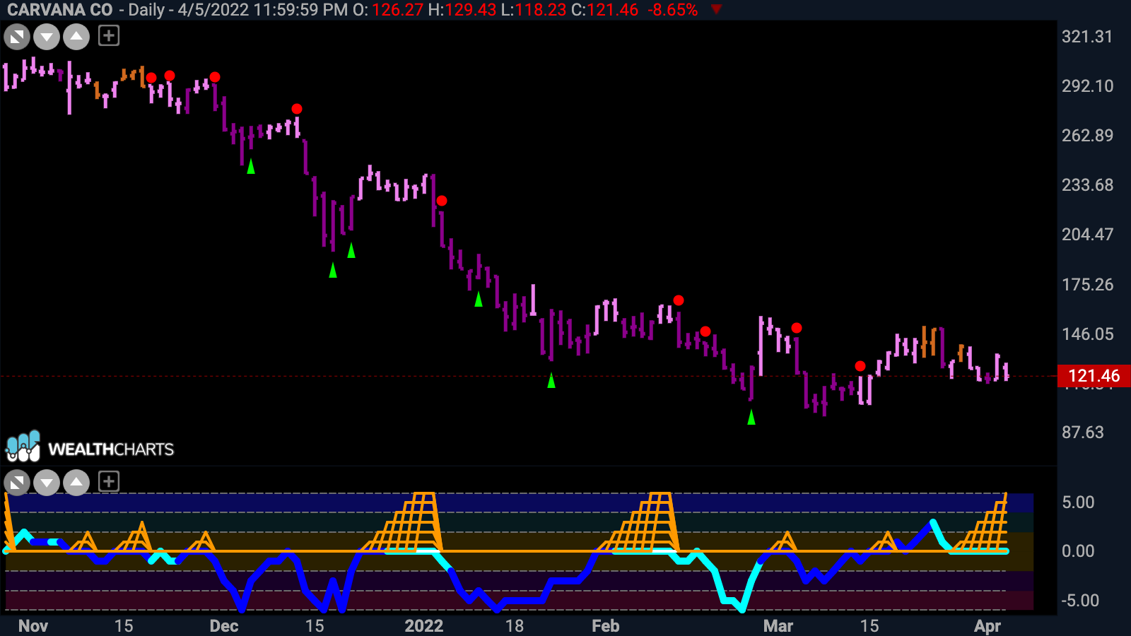Click the down-triangle move icon on the price pane
This screenshot has height=636, width=1131.
pos(47,37)
